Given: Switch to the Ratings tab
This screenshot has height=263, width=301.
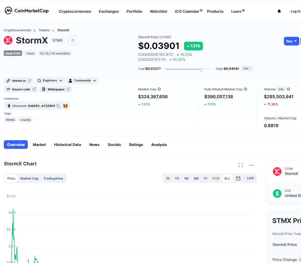Looking at the screenshot, I should tap(136, 145).
